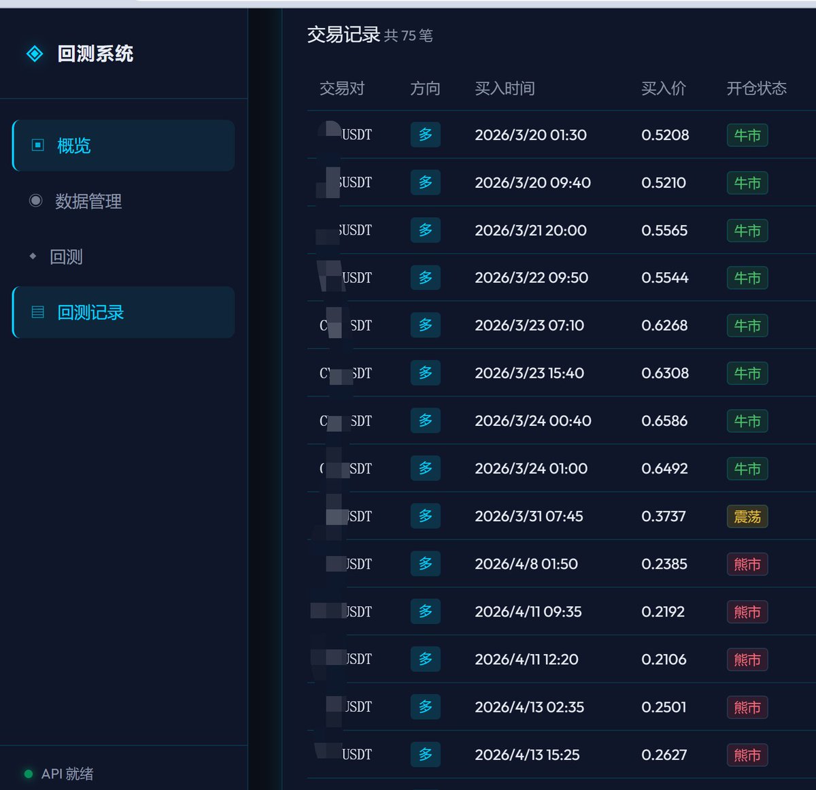The width and height of the screenshot is (816, 790).
Task: Open 数据管理 in the sidebar
Action: [x=124, y=201]
